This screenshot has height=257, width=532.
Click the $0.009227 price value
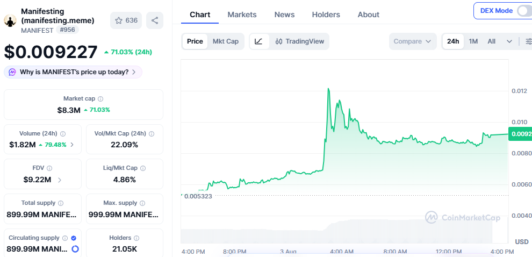(51, 52)
